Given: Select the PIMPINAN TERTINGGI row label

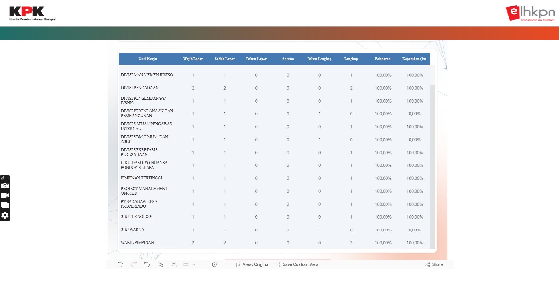Looking at the screenshot, I should pyautogui.click(x=142, y=178).
